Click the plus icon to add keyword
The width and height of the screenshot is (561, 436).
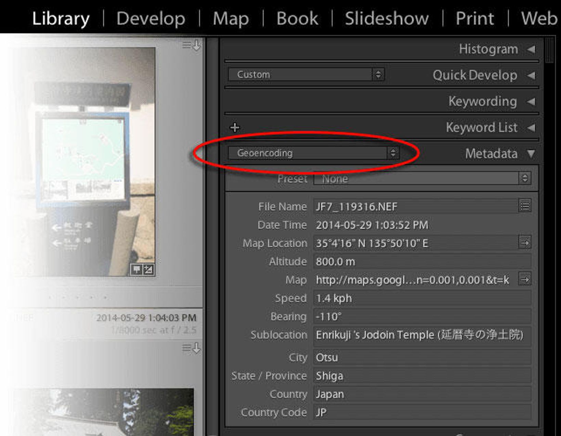[235, 128]
